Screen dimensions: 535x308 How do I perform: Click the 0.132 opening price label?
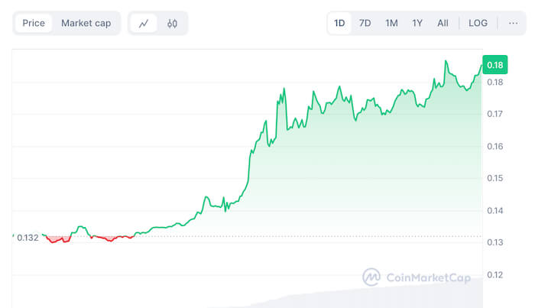point(28,238)
